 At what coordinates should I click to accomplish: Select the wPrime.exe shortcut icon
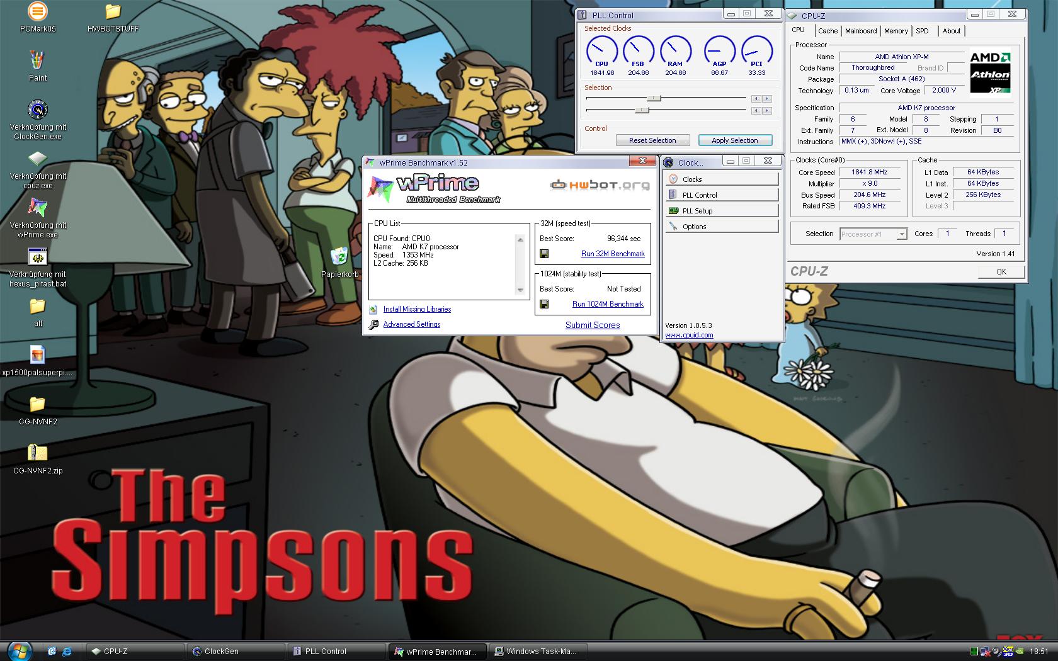coord(38,208)
